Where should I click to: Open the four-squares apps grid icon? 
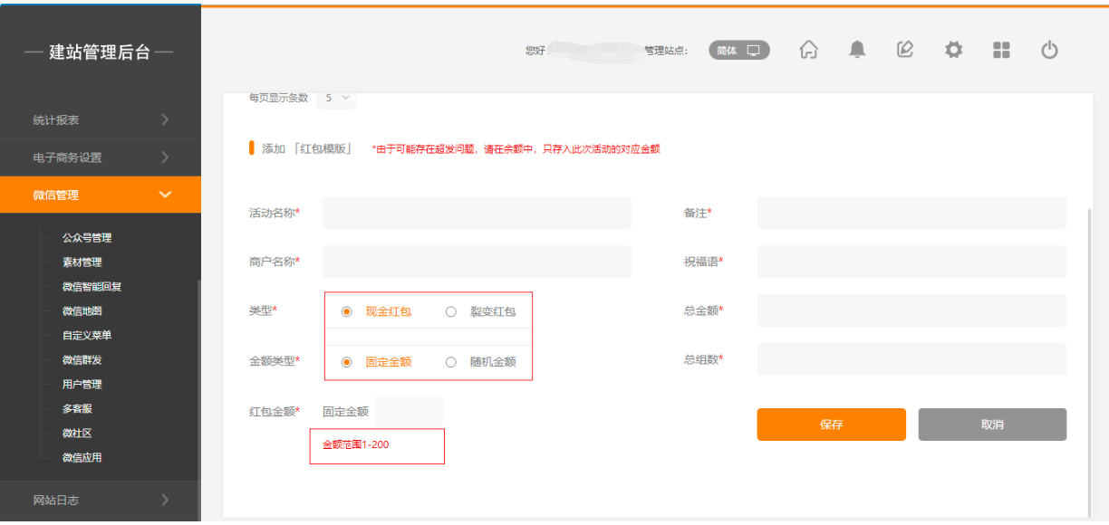pyautogui.click(x=1001, y=51)
